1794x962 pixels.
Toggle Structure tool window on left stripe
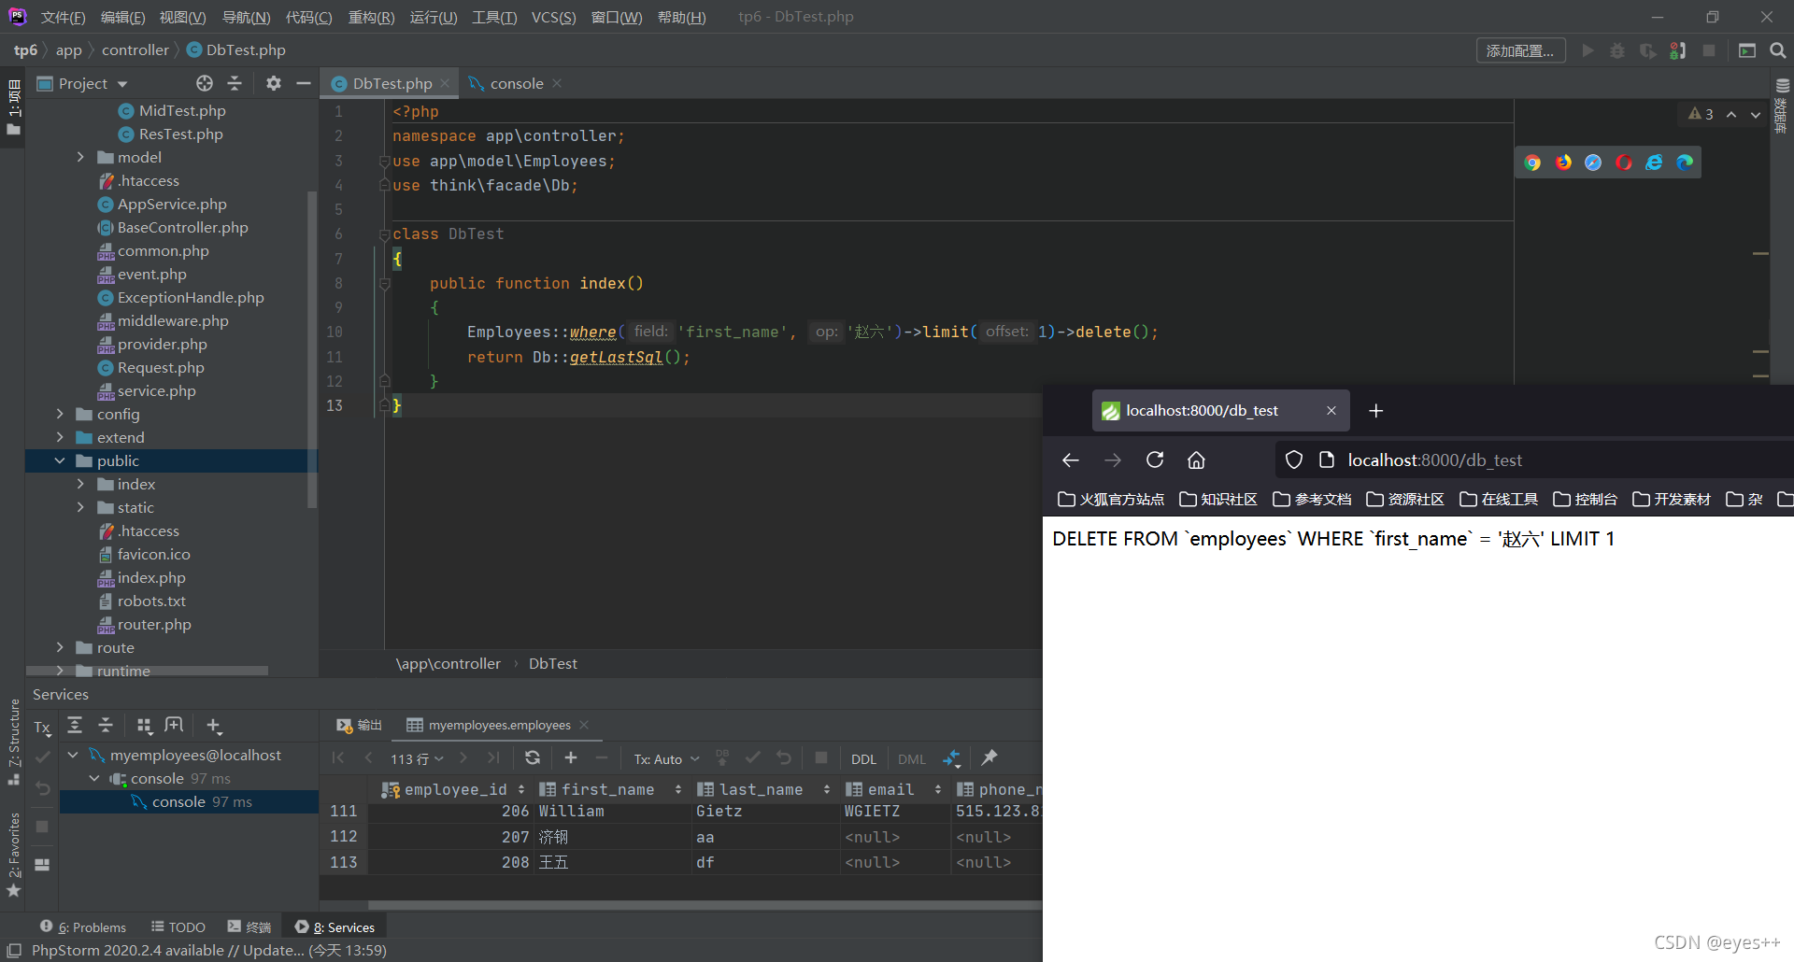tap(14, 742)
